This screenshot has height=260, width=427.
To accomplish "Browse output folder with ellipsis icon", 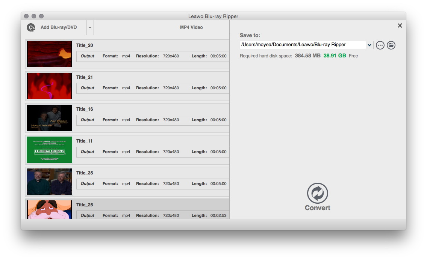I will [380, 45].
